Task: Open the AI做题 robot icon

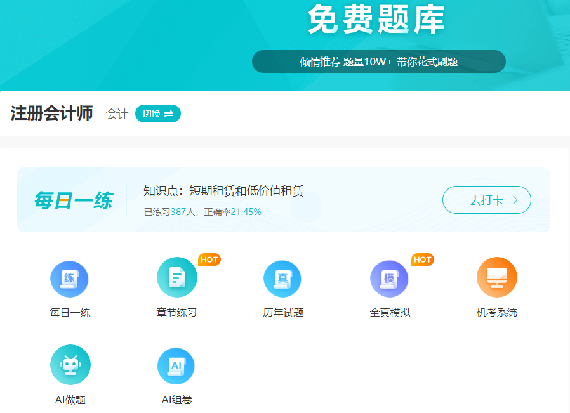Action: coord(70,365)
